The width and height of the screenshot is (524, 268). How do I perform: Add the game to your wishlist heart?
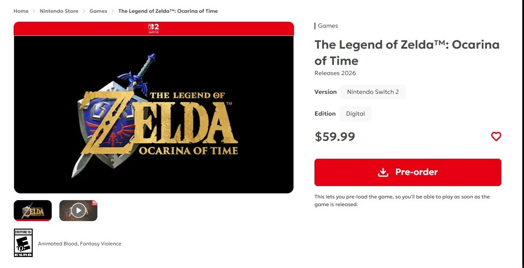click(496, 137)
